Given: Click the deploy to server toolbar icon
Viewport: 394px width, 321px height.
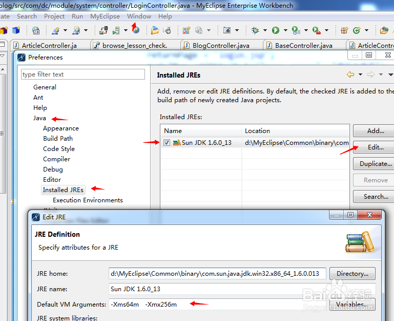Looking at the screenshot, I should [103, 30].
